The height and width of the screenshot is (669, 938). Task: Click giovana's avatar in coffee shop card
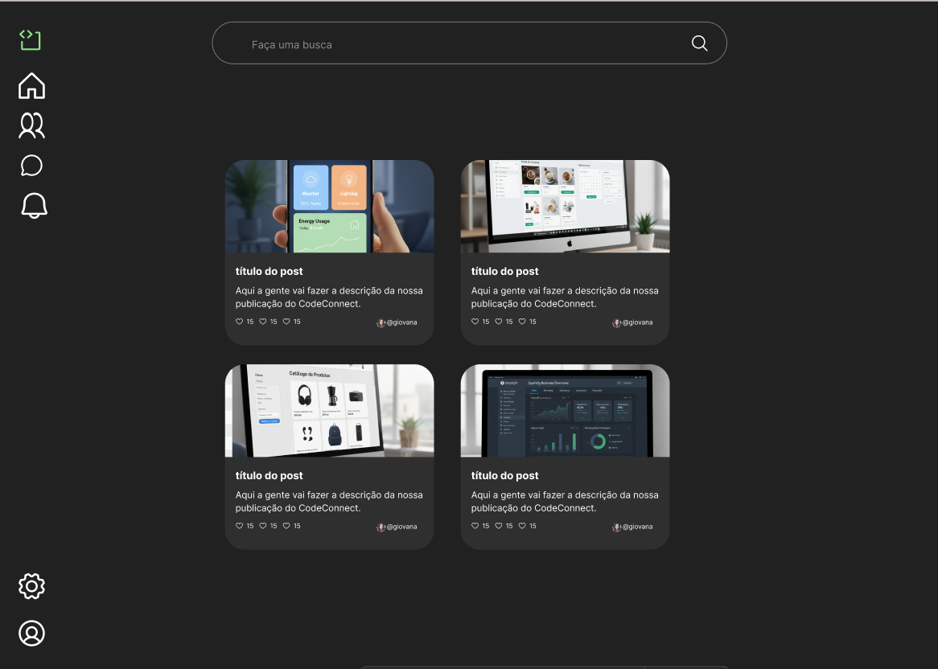point(617,323)
